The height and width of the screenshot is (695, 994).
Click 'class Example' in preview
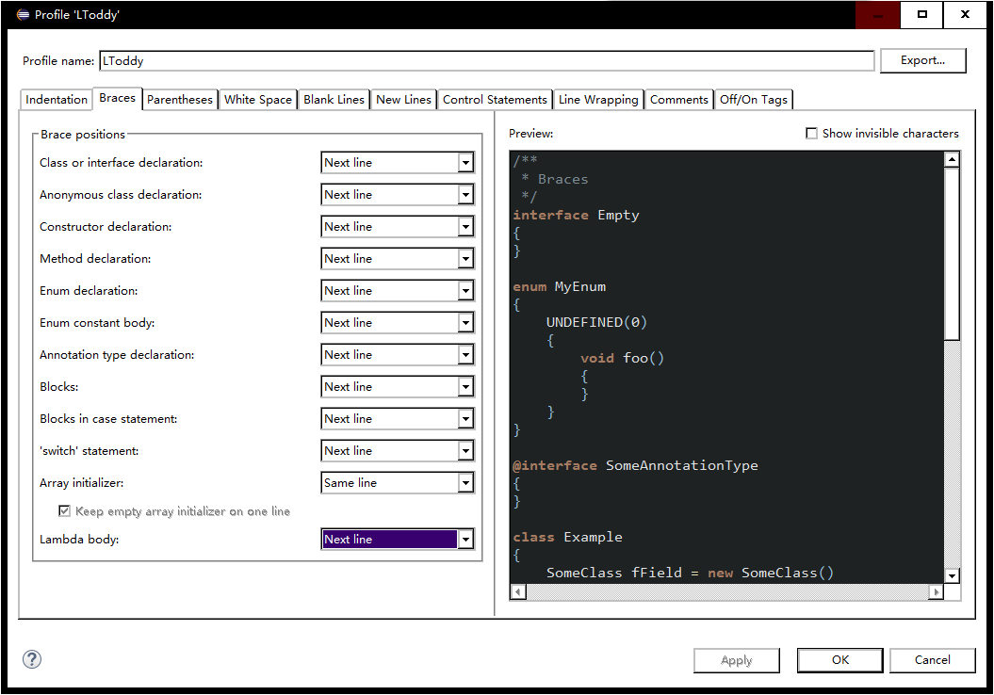[567, 537]
